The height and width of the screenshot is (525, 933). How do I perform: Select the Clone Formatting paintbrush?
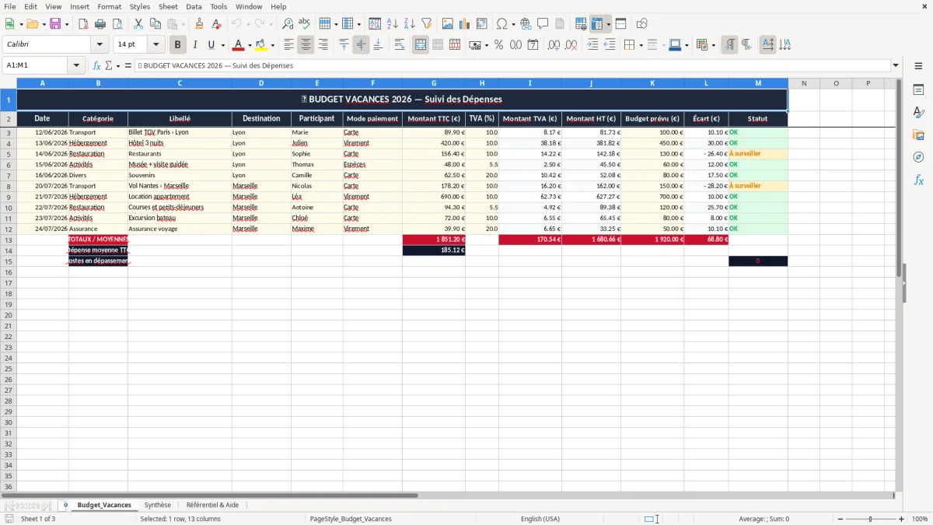pos(200,24)
